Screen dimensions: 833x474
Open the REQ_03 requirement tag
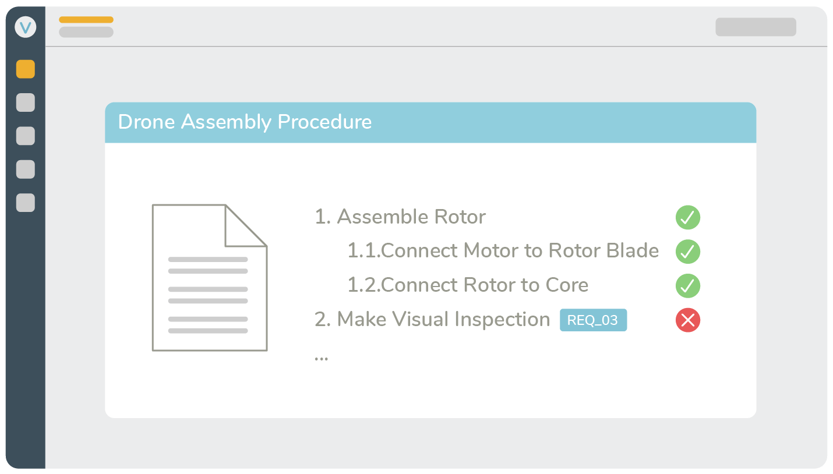[x=593, y=320]
